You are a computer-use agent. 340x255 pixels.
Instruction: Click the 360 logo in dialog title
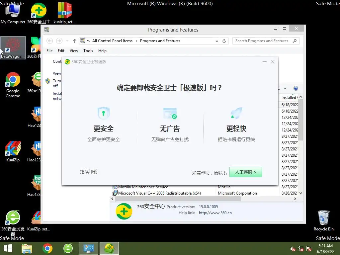(67, 62)
